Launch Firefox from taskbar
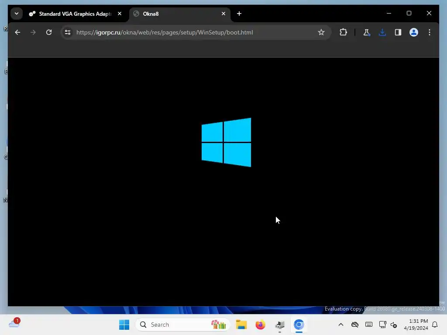Screen dimensions: 447x335 coord(260,325)
